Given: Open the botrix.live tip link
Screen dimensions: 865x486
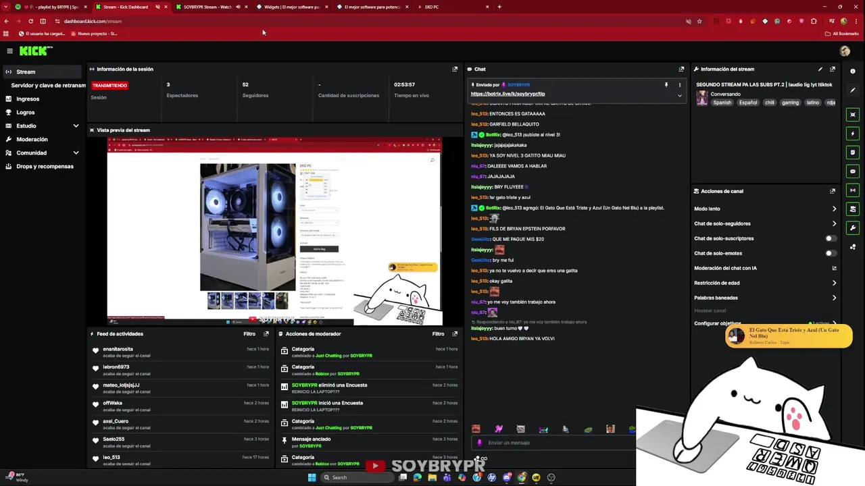Looking at the screenshot, I should 508,94.
